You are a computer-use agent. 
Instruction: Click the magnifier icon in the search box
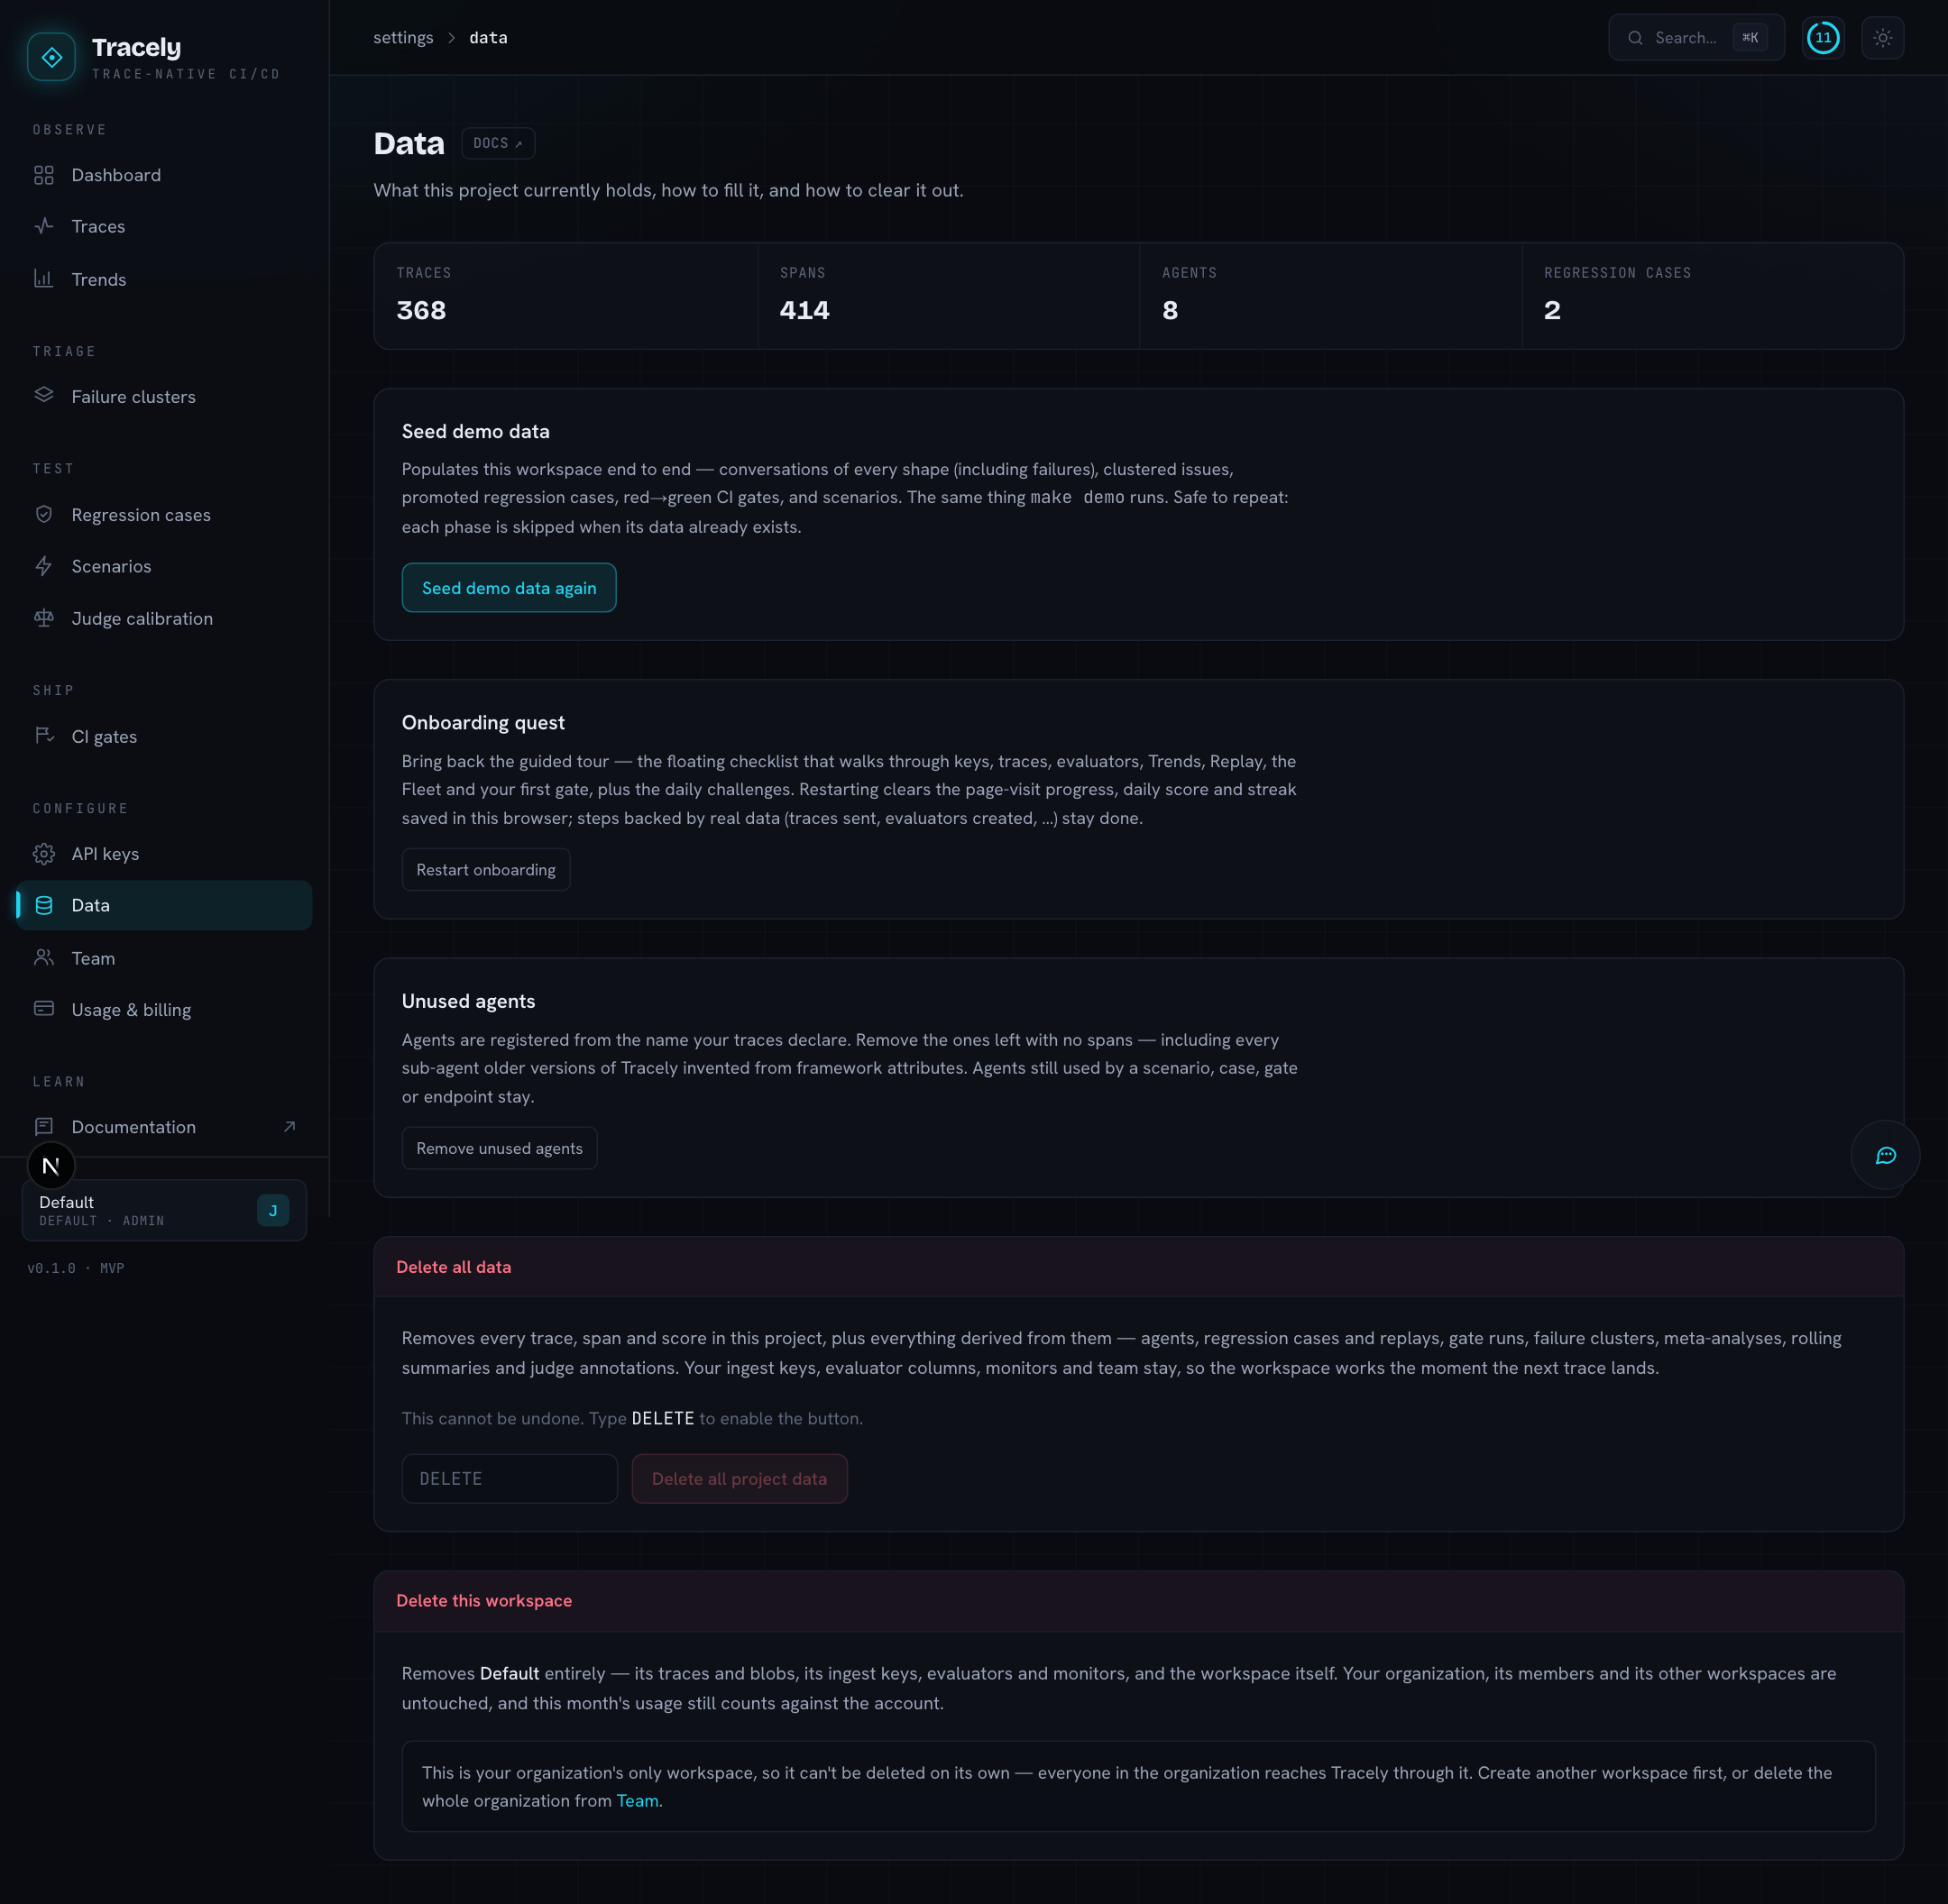[1635, 38]
